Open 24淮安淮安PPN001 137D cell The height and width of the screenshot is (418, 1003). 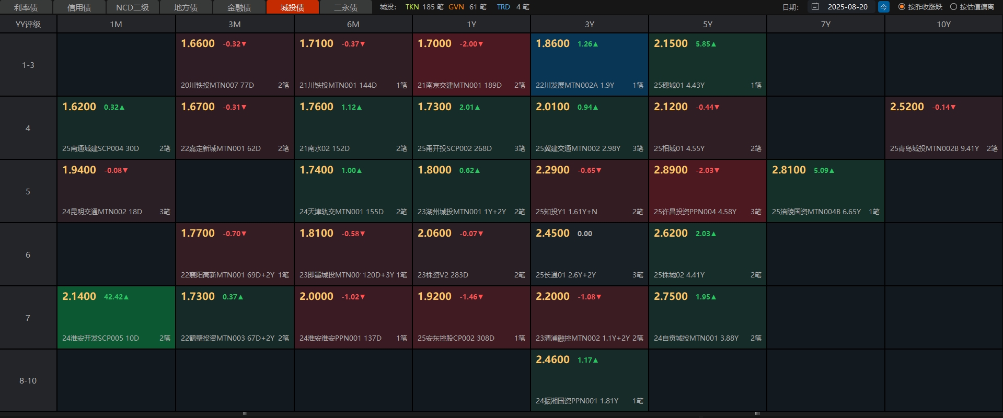(x=353, y=318)
